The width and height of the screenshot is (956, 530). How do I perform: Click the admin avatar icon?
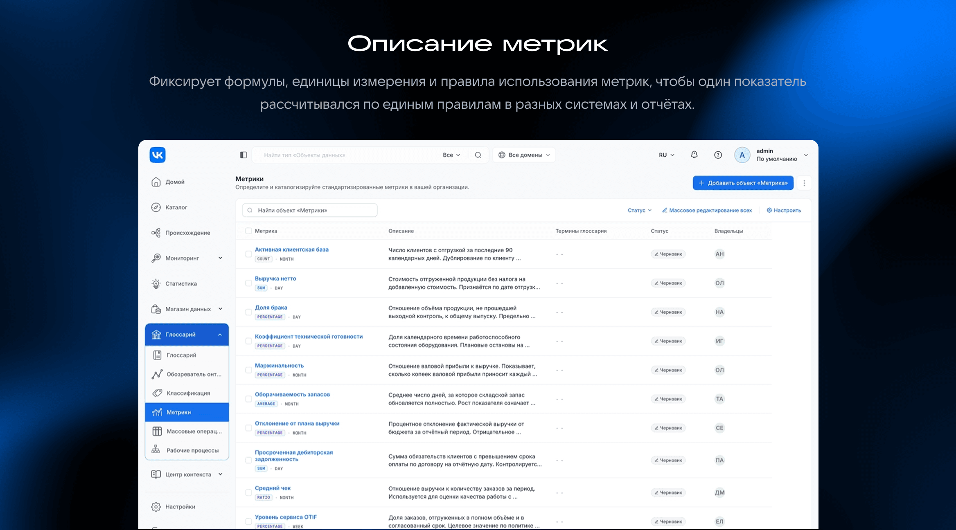pyautogui.click(x=742, y=155)
